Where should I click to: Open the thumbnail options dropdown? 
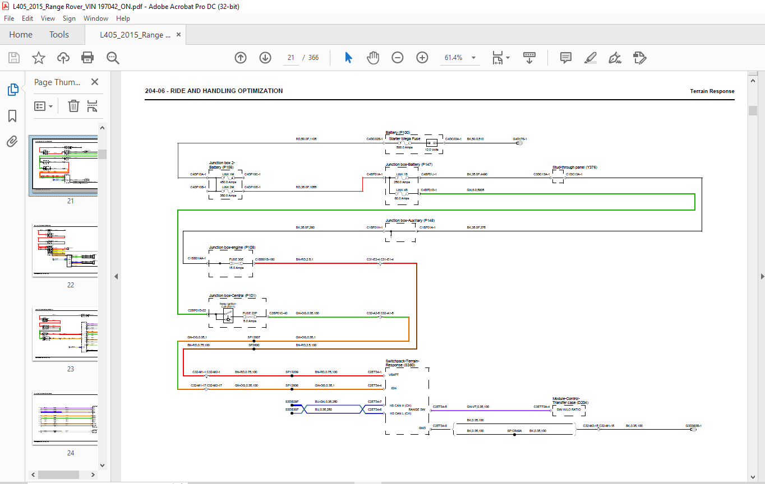click(x=43, y=106)
